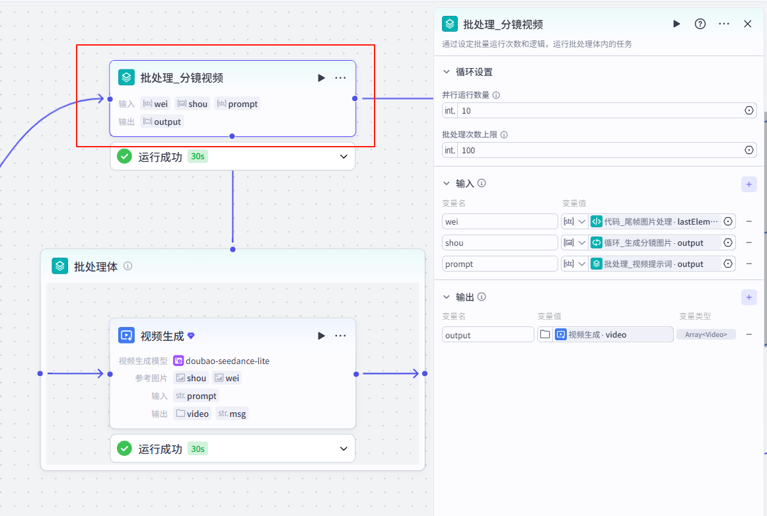This screenshot has width=767, height=516.
Task: Add a new output variable with plus
Action: point(749,297)
